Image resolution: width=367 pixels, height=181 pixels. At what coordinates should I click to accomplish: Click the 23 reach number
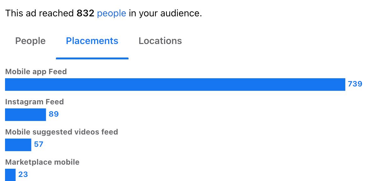click(23, 174)
